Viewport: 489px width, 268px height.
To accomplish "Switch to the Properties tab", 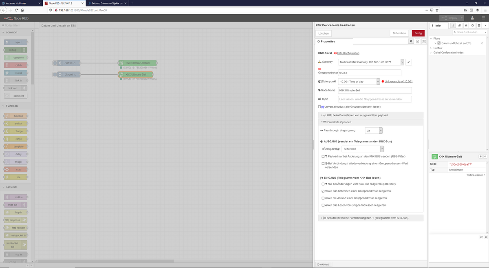I will coord(334,41).
